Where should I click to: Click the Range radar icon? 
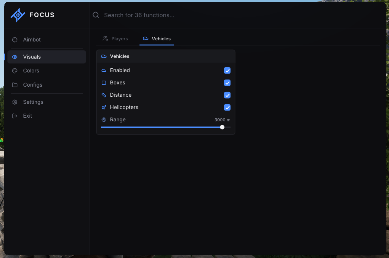104,120
